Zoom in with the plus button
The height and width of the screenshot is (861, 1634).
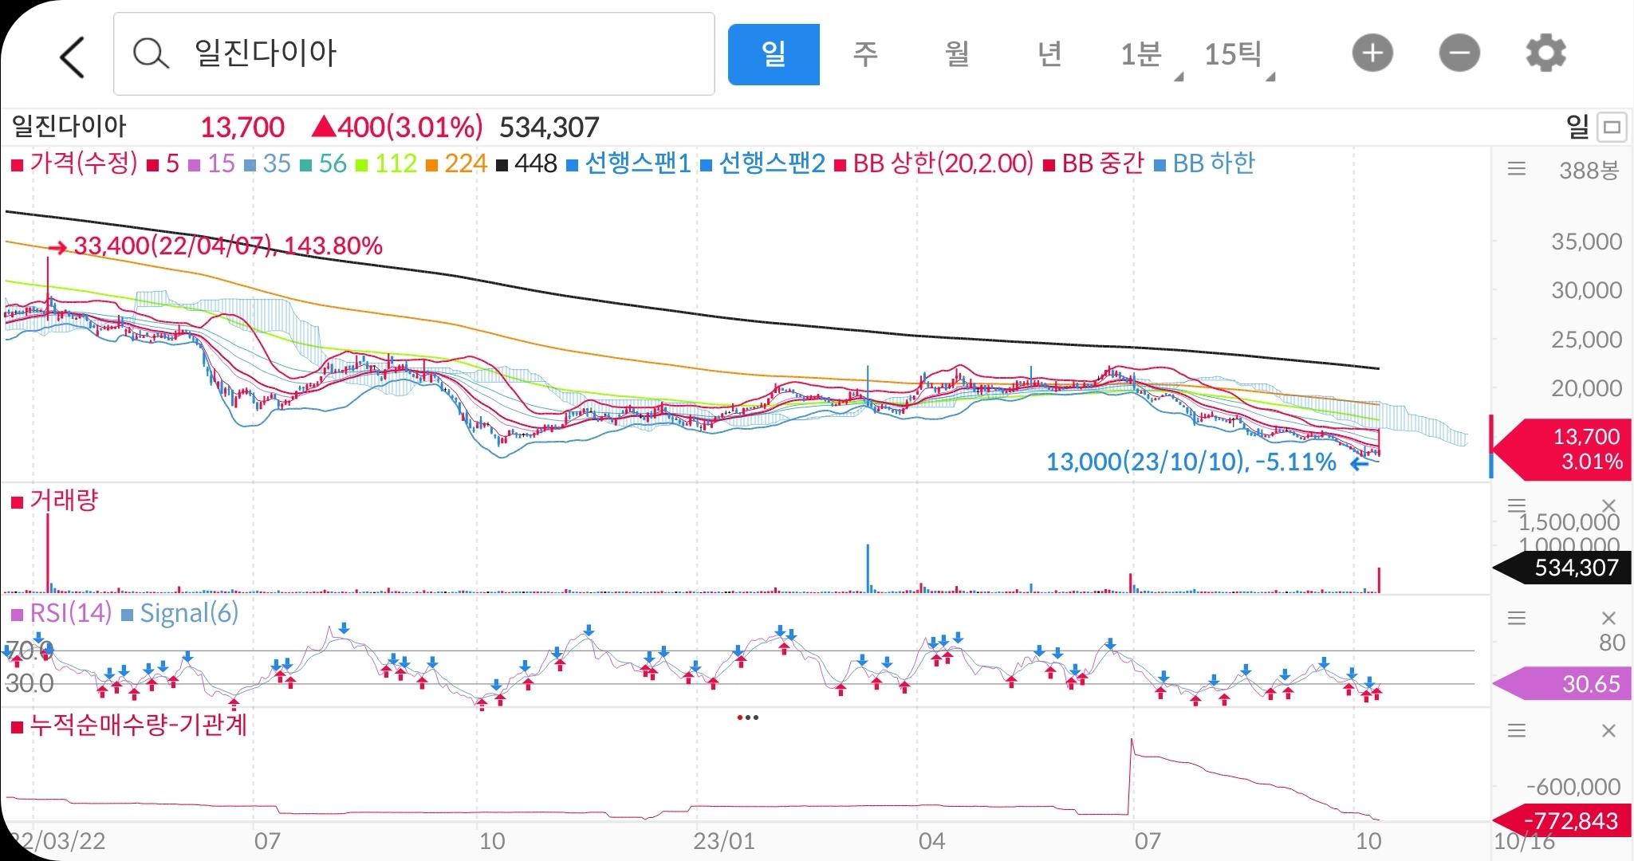(1372, 54)
